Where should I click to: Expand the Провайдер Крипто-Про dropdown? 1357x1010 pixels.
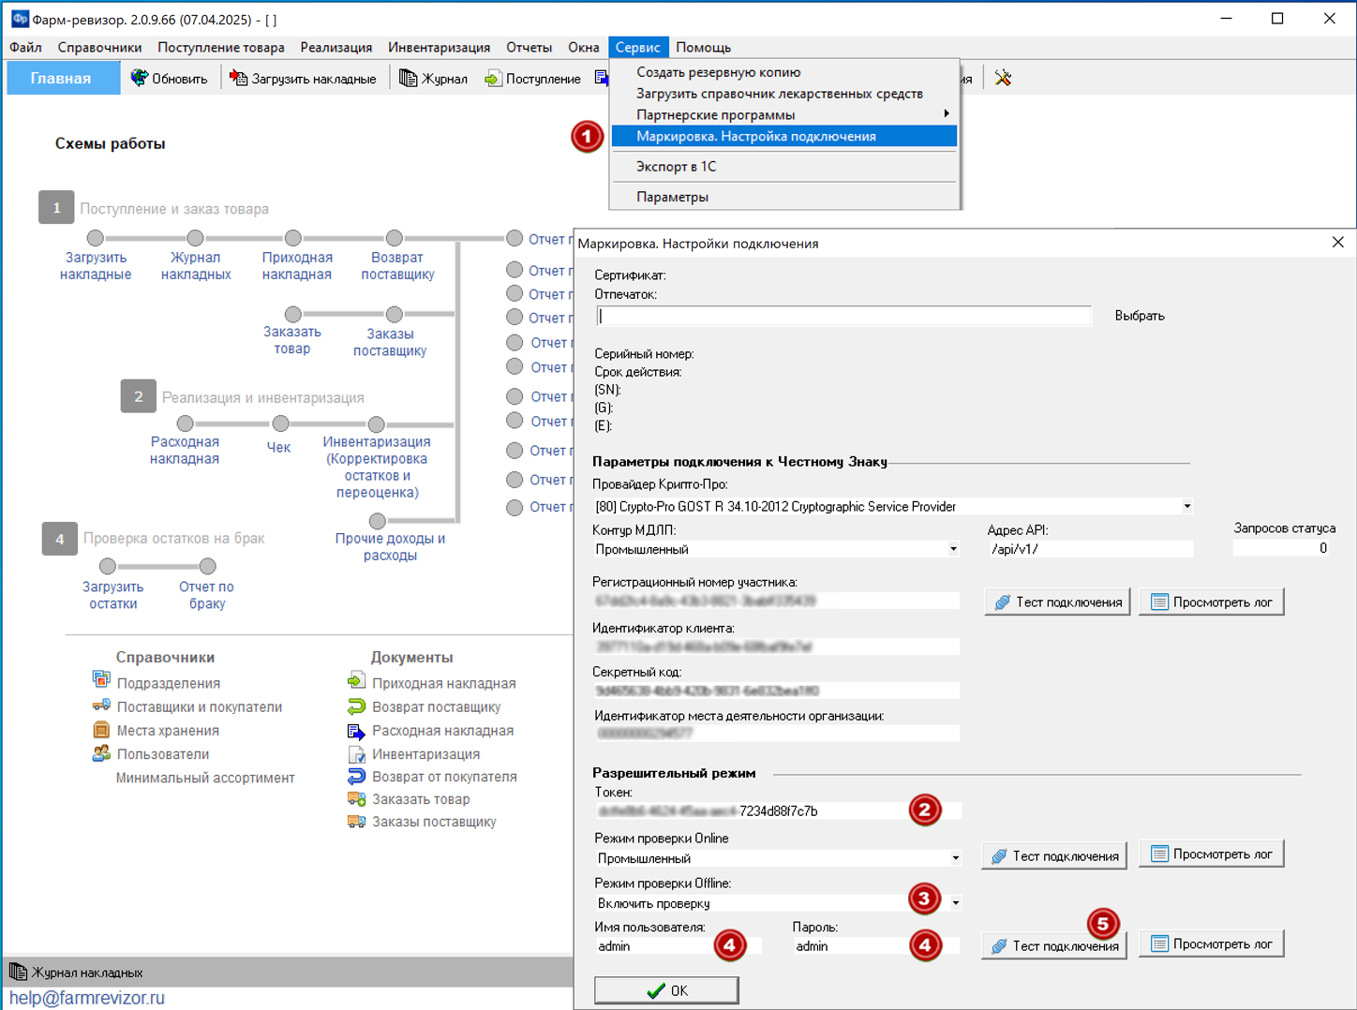[x=1186, y=506]
